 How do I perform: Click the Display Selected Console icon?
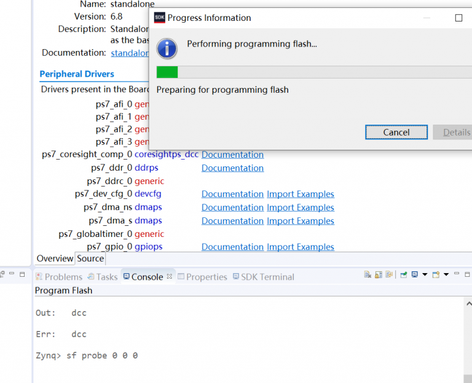point(415,275)
